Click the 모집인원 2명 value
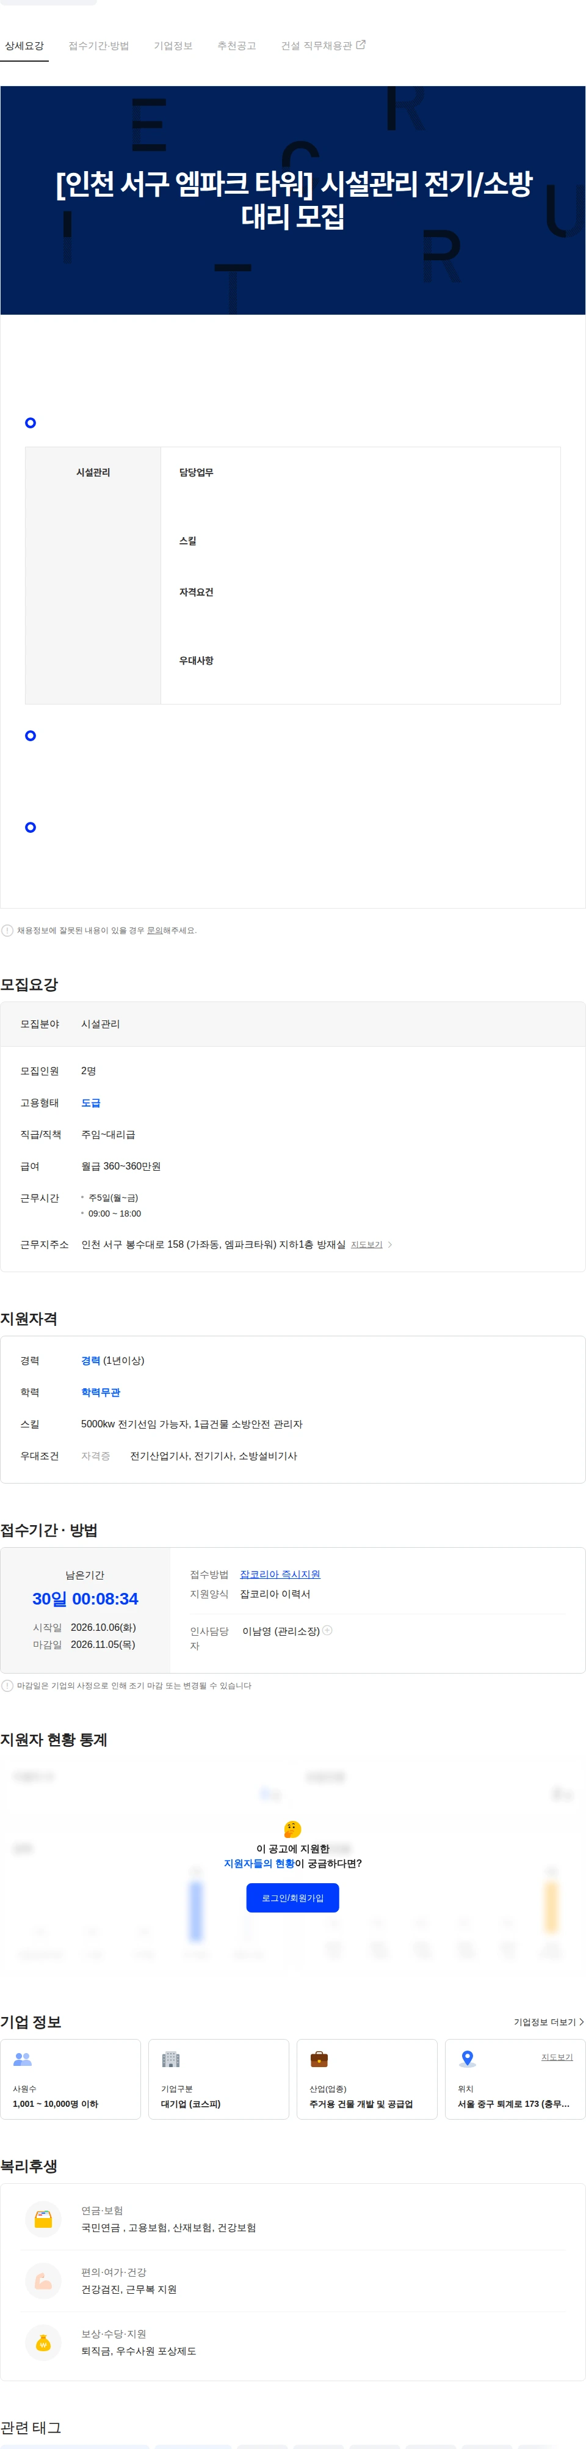This screenshot has width=586, height=2449. click(x=89, y=1071)
